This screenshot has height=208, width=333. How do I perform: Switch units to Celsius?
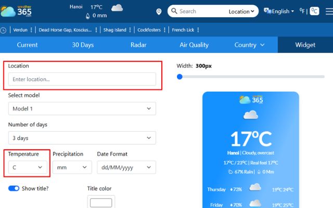[x=314, y=11]
